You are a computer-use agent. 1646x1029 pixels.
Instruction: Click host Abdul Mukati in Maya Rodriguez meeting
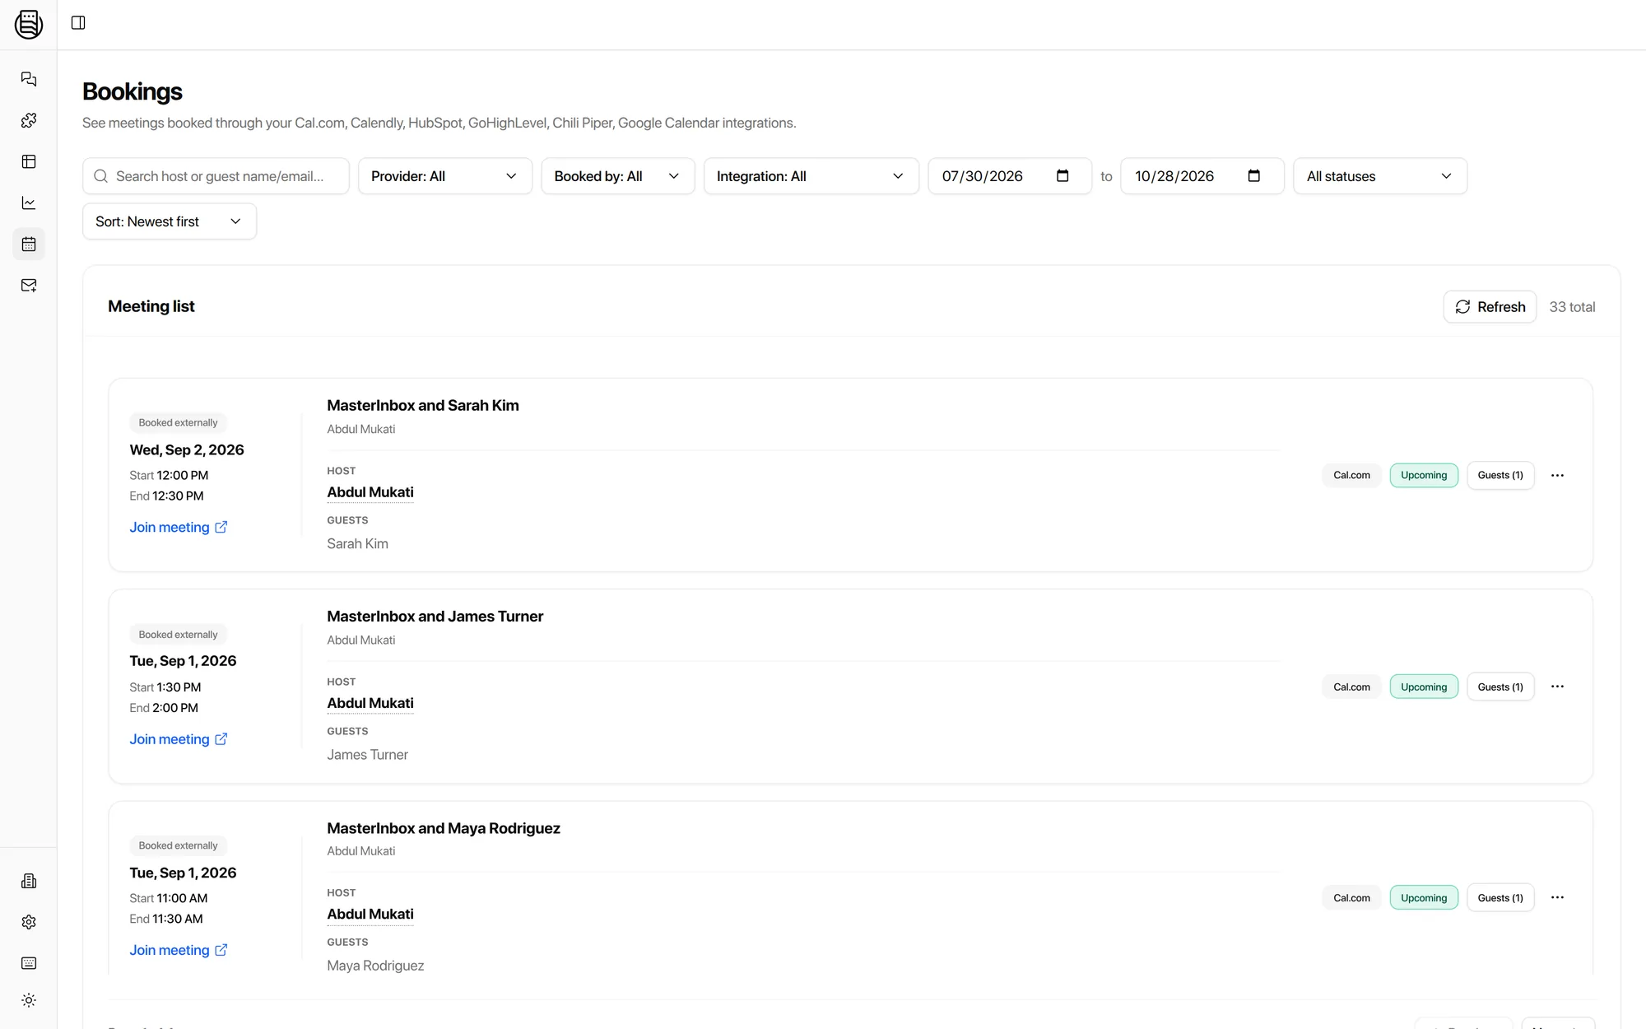point(370,914)
